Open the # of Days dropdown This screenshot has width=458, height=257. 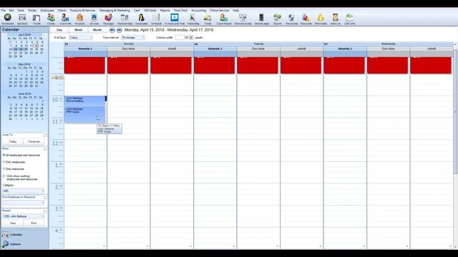coord(81,38)
